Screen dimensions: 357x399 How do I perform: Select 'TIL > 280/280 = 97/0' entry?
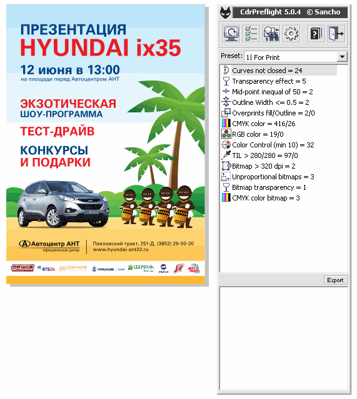(265, 155)
